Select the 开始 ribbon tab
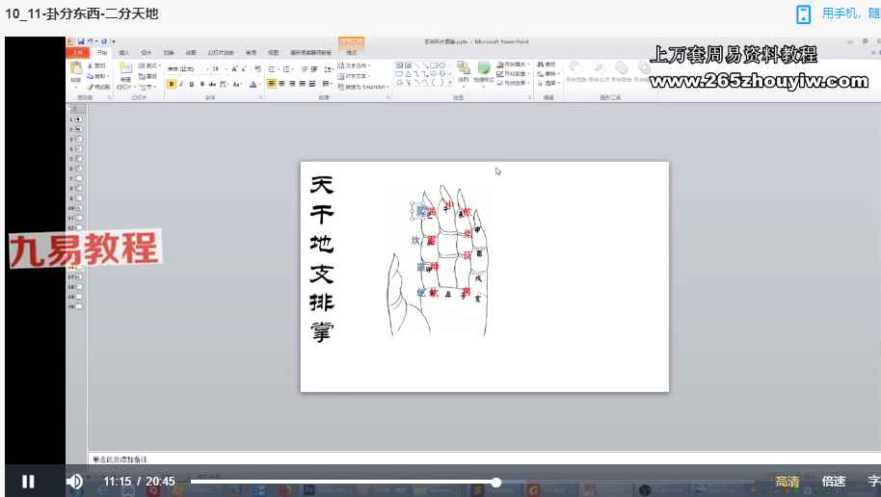This screenshot has width=881, height=497. click(102, 52)
